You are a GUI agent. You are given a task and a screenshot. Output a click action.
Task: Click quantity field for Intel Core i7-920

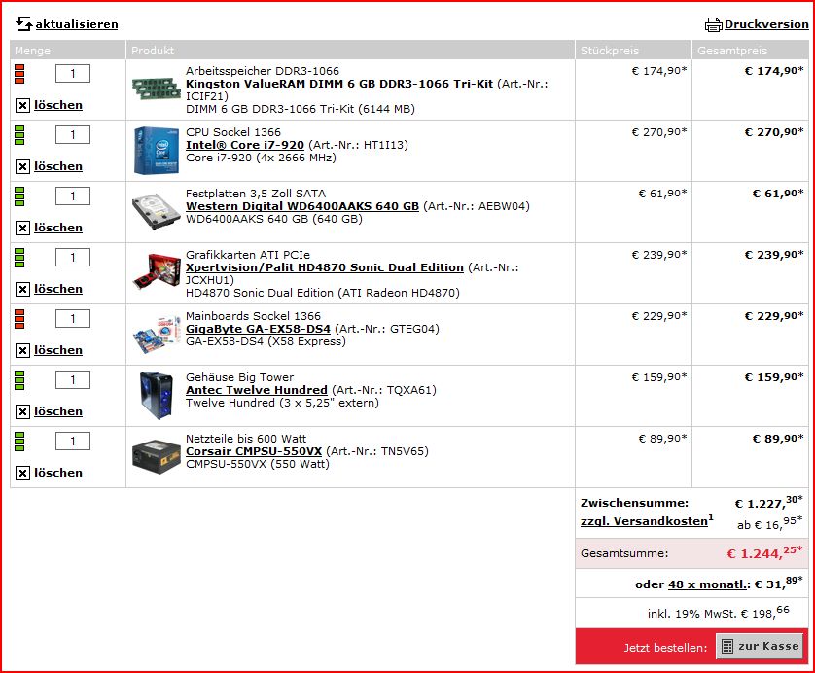[73, 135]
